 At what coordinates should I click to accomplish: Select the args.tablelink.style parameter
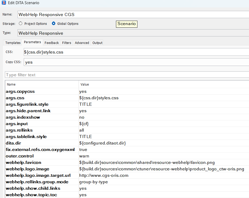point(26,137)
